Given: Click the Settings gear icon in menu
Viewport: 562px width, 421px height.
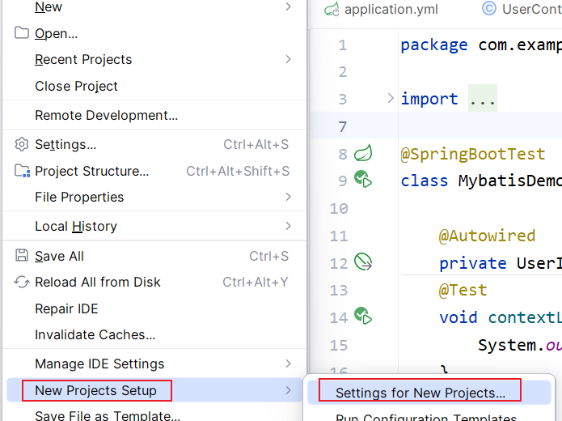Looking at the screenshot, I should (22, 144).
